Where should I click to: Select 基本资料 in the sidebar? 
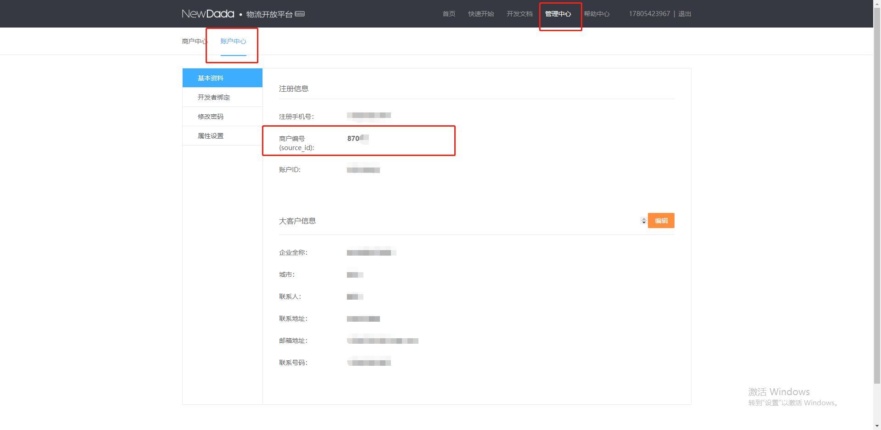(x=223, y=78)
